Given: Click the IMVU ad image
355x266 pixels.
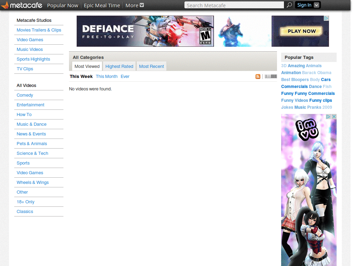Looking at the screenshot, I should pos(309,190).
